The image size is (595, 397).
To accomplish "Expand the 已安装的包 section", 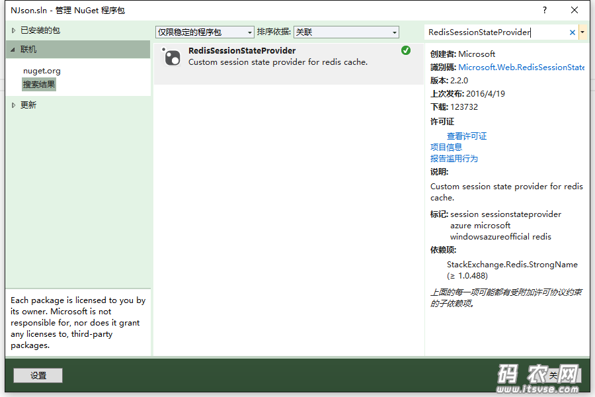I will [x=14, y=30].
